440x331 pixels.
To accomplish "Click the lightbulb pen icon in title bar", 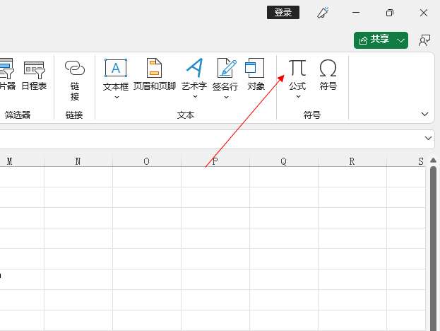I will [323, 13].
